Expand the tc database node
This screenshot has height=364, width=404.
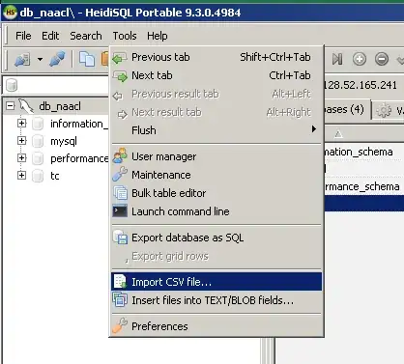pyautogui.click(x=21, y=175)
